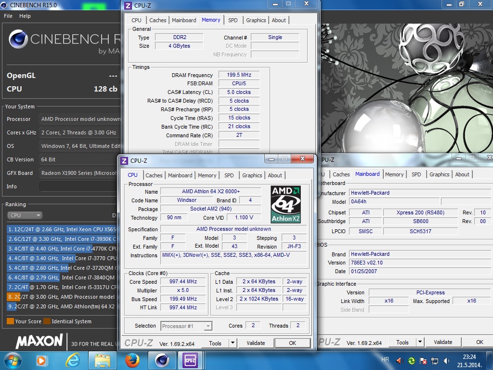Select SPD tab in Mainboard CPU-Z window

click(x=416, y=174)
